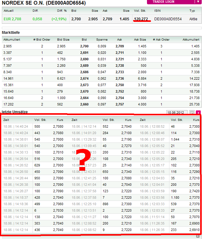Click bid size 6.621
The image size is (202, 239).
(61, 79)
